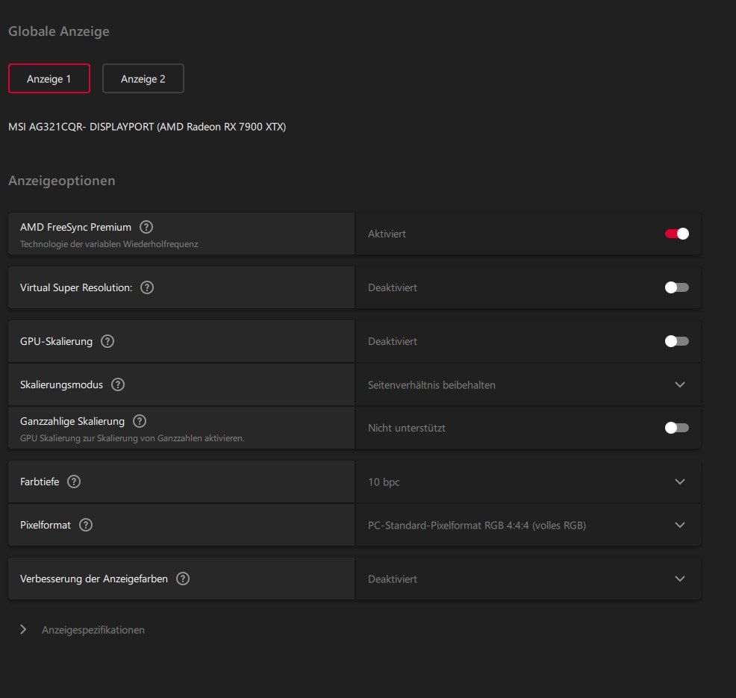Switch to the Anzeige 1 tab
736x698 pixels.
tap(49, 78)
